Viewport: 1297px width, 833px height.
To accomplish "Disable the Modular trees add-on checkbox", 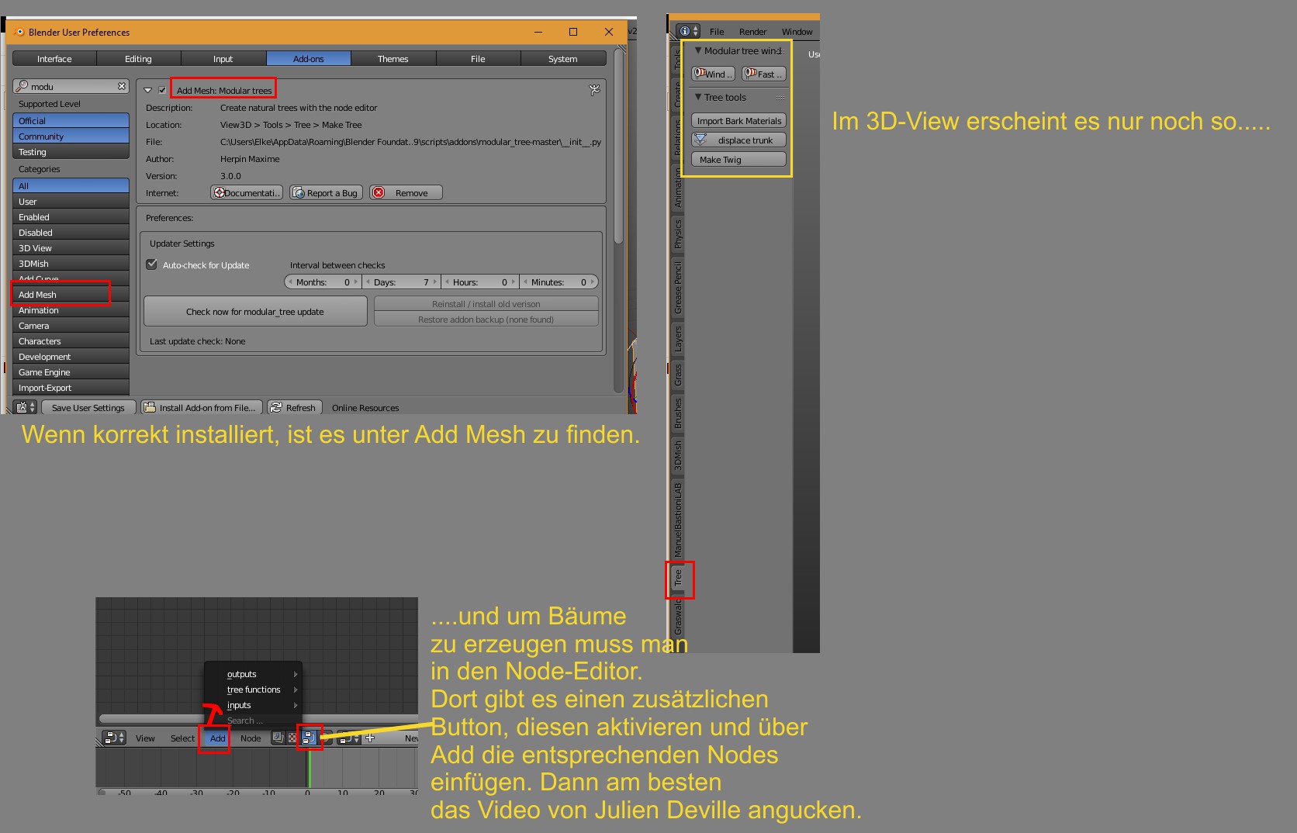I will [162, 90].
